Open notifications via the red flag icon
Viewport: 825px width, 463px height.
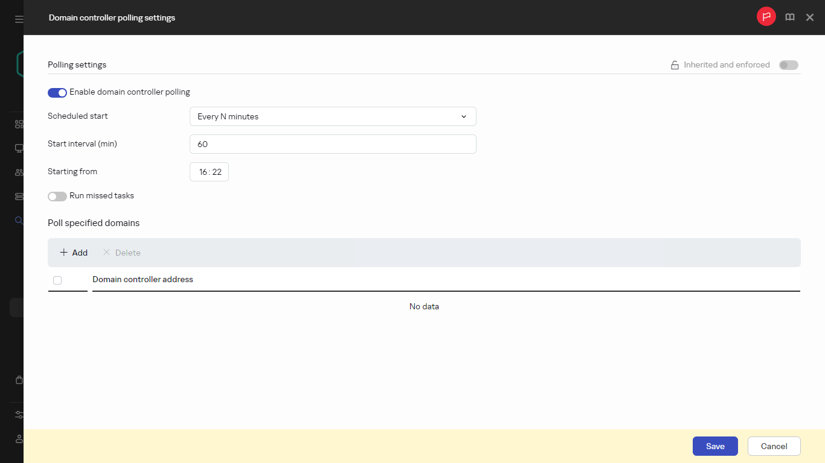pyautogui.click(x=766, y=16)
